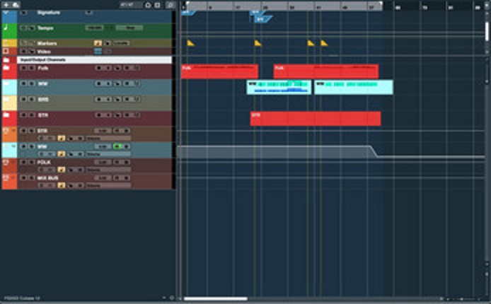This screenshot has height=304, width=491.
Task: Open the MIX BUS automation parameter dropdown
Action: coord(108,185)
